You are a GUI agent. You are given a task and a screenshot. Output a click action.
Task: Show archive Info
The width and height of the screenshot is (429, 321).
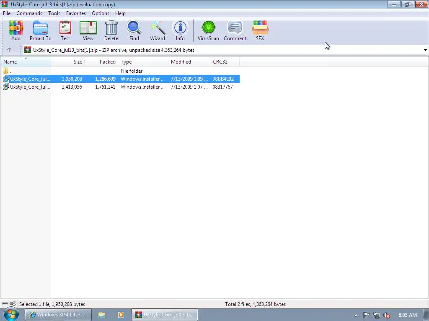tap(180, 31)
